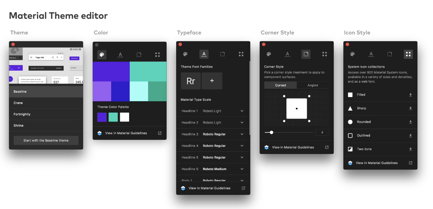Image resolution: width=433 pixels, height=209 pixels.
Task: Click four-dot icons tab in Typeface panel
Action: coord(241,54)
